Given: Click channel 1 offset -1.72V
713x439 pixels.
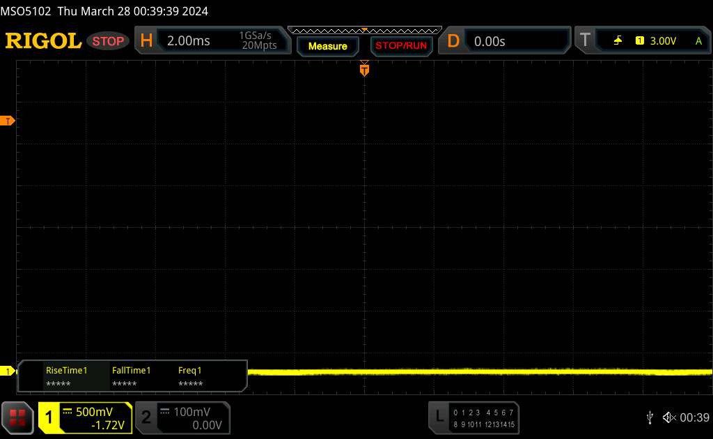Looking at the screenshot, I should (108, 425).
